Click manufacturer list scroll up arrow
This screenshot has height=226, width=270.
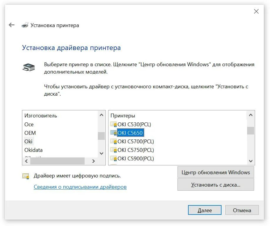click(x=101, y=115)
